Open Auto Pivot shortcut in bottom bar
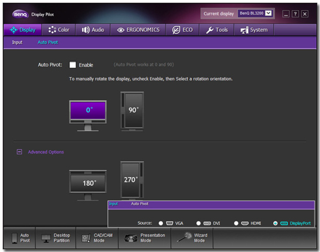This screenshot has width=320, height=252. [21, 238]
